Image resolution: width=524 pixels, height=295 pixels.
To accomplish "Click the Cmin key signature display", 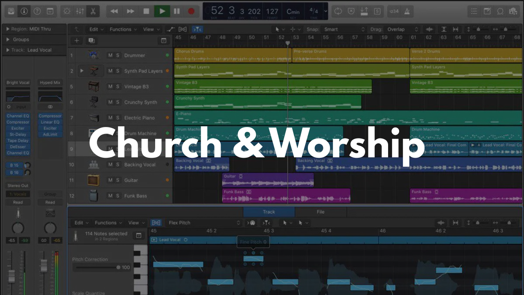I will click(x=293, y=11).
